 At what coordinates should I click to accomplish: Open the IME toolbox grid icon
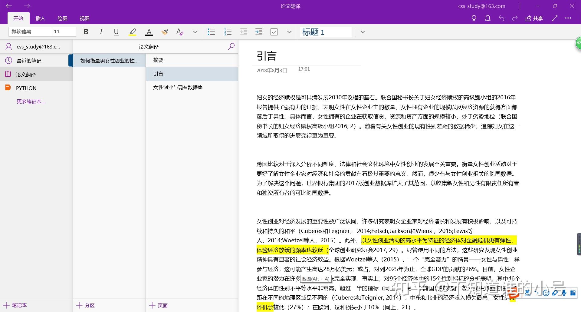point(573,293)
